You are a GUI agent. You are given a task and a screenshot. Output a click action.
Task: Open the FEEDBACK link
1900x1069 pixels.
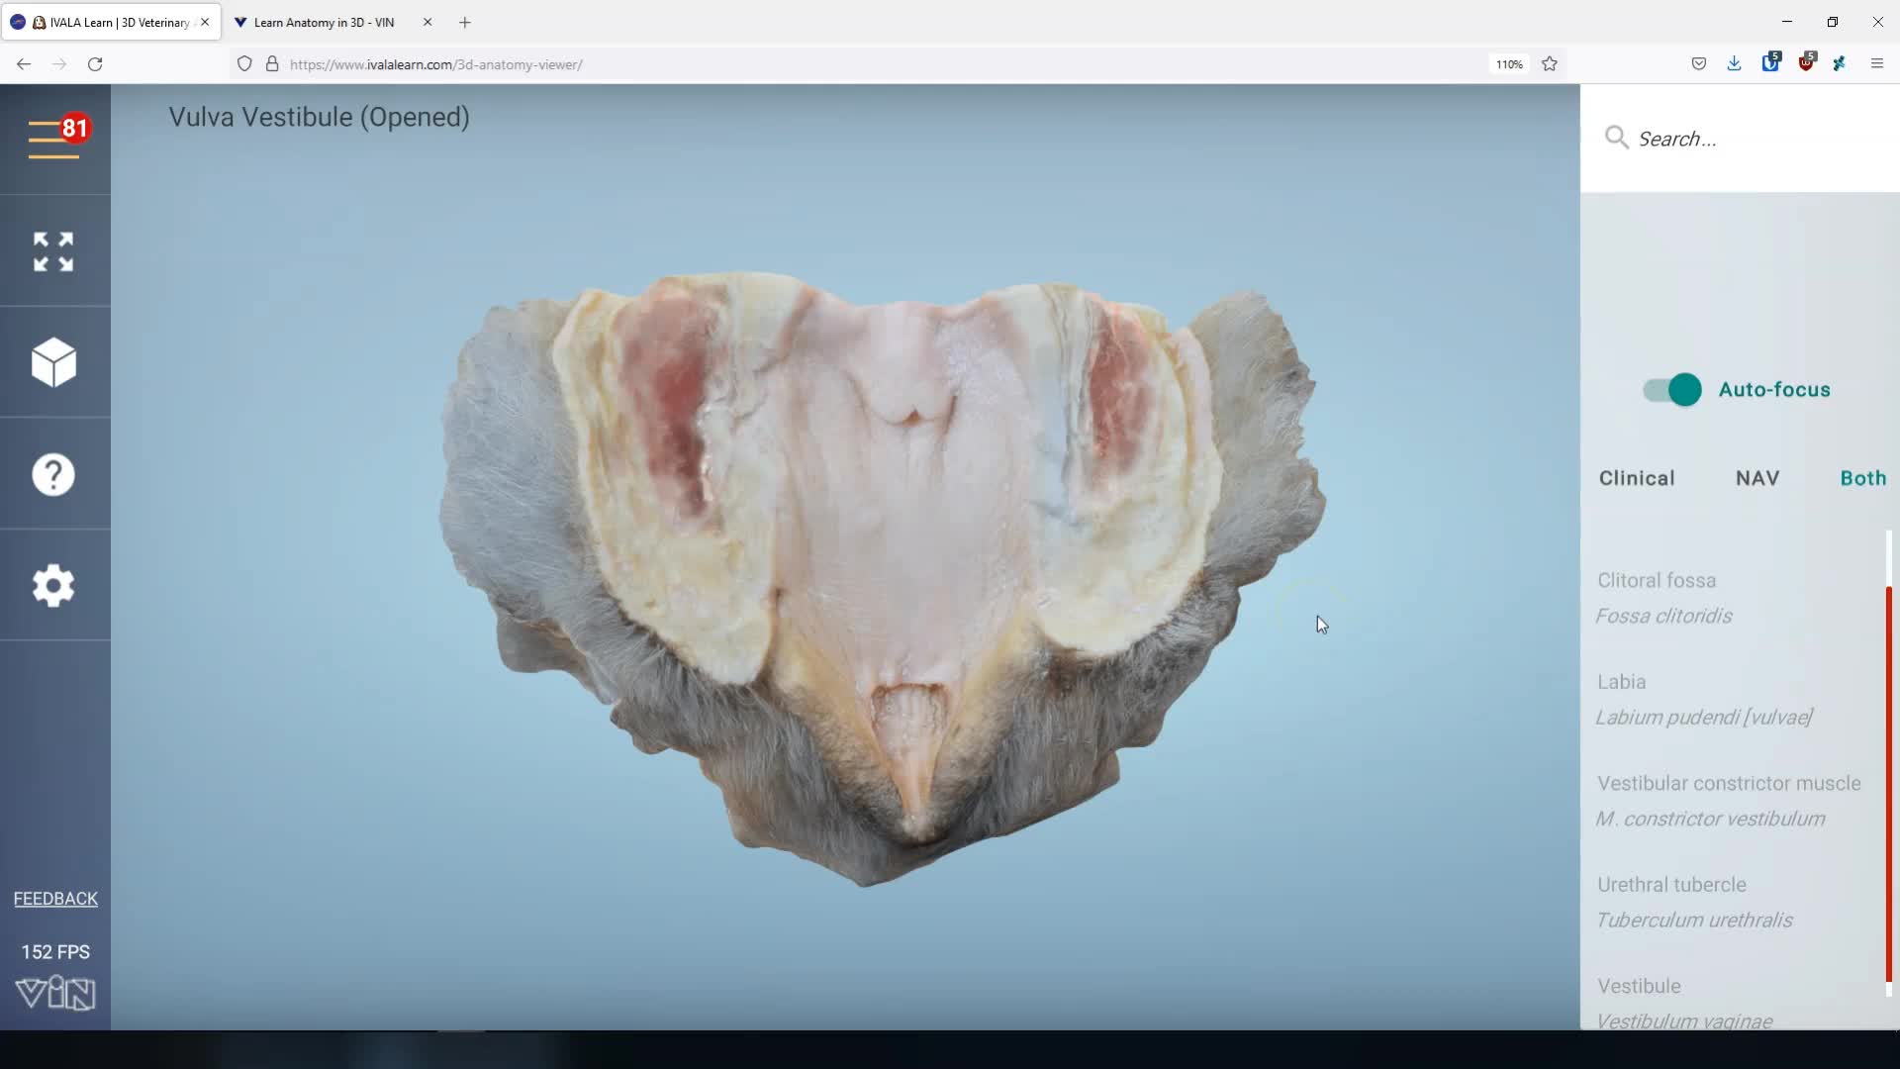[x=55, y=898]
